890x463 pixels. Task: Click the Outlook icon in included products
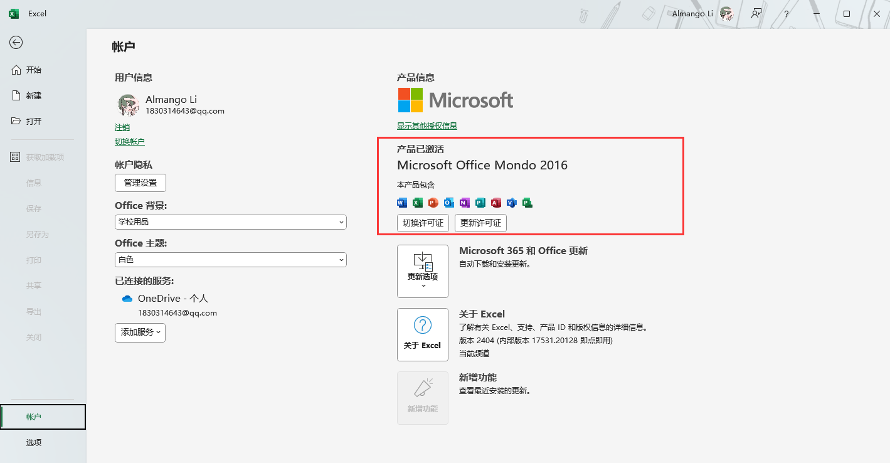[448, 203]
